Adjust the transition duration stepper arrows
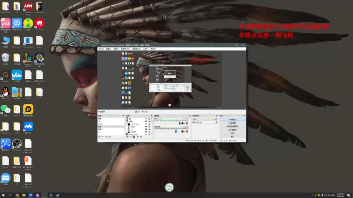 click(x=217, y=122)
